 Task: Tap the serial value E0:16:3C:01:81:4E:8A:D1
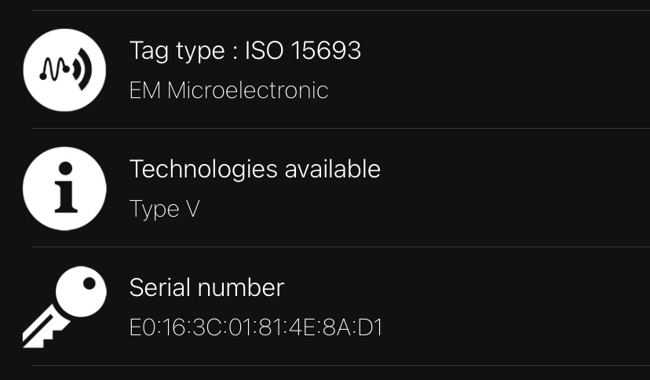pyautogui.click(x=256, y=327)
